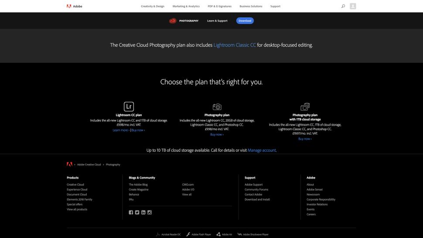
Task: Open Elements 2018 Family link
Action: [79, 200]
